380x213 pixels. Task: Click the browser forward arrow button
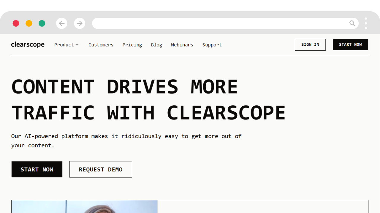click(x=80, y=23)
